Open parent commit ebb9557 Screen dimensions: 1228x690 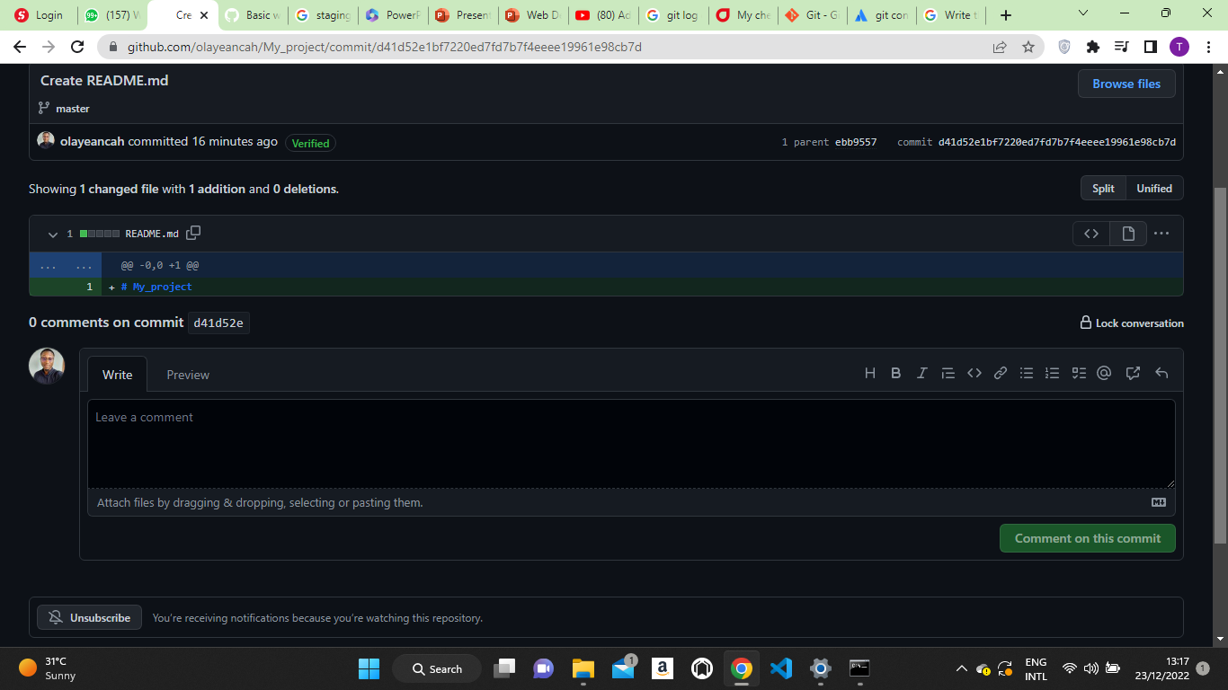[856, 142]
